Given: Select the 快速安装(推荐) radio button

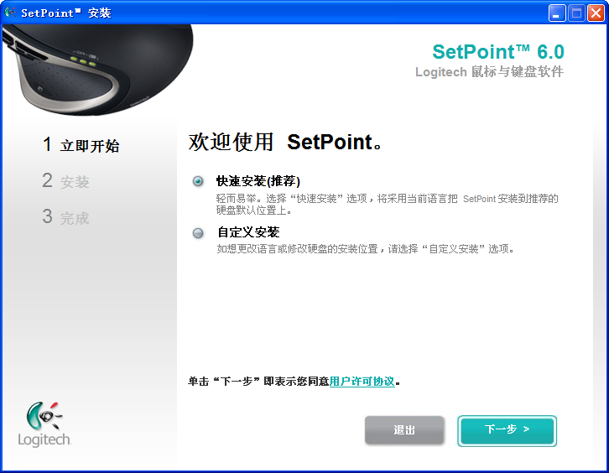Looking at the screenshot, I should click(x=198, y=181).
